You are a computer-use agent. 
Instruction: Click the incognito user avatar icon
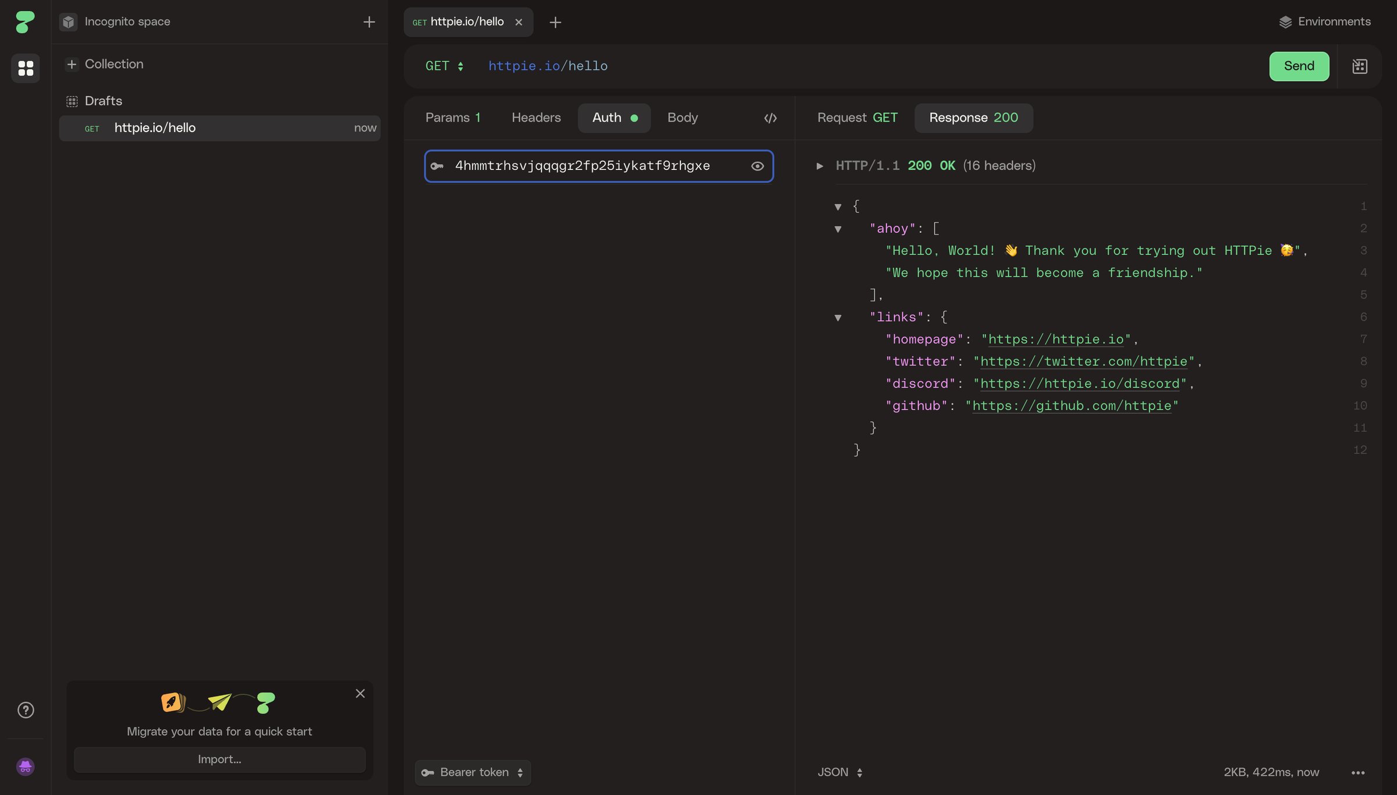click(x=25, y=766)
